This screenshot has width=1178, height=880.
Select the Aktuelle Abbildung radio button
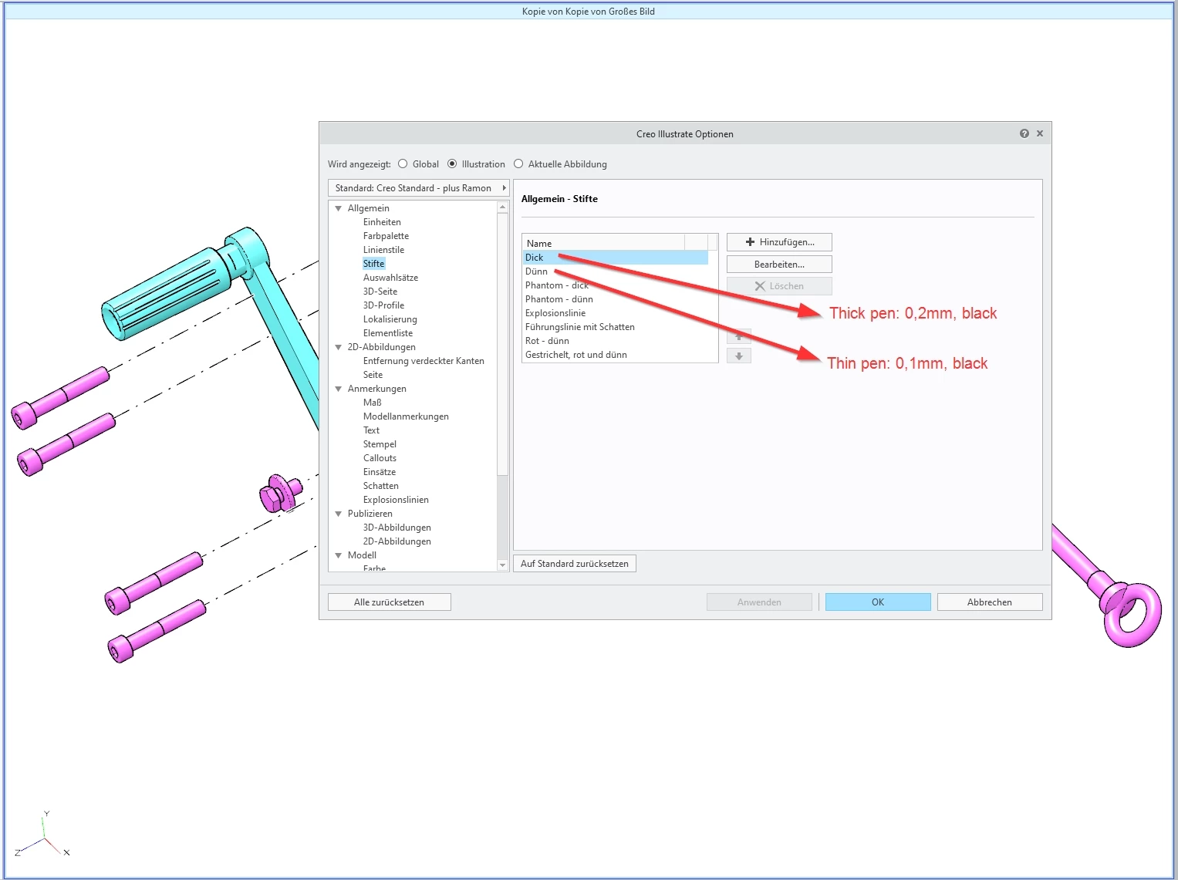[518, 164]
